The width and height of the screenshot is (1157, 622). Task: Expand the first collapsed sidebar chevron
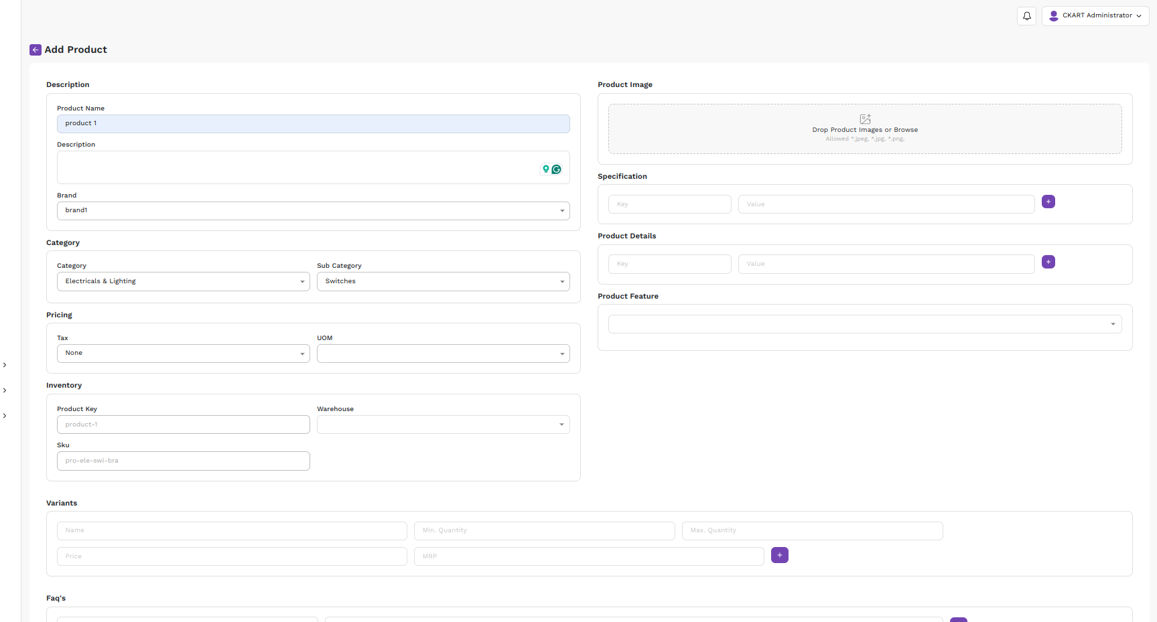(5, 365)
